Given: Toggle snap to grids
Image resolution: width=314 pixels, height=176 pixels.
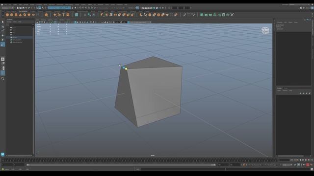Looking at the screenshot, I should [x=80, y=8].
